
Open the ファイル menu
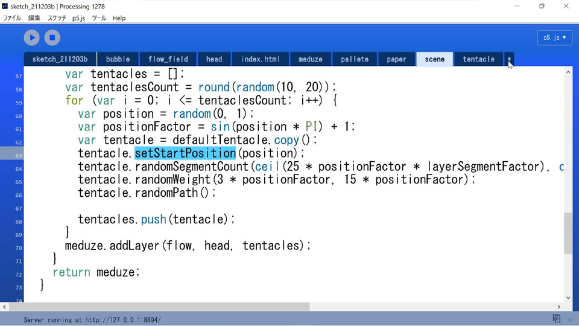pos(12,18)
